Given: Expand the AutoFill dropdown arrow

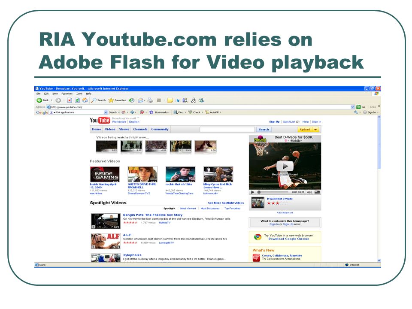Looking at the screenshot, I should click(221, 112).
